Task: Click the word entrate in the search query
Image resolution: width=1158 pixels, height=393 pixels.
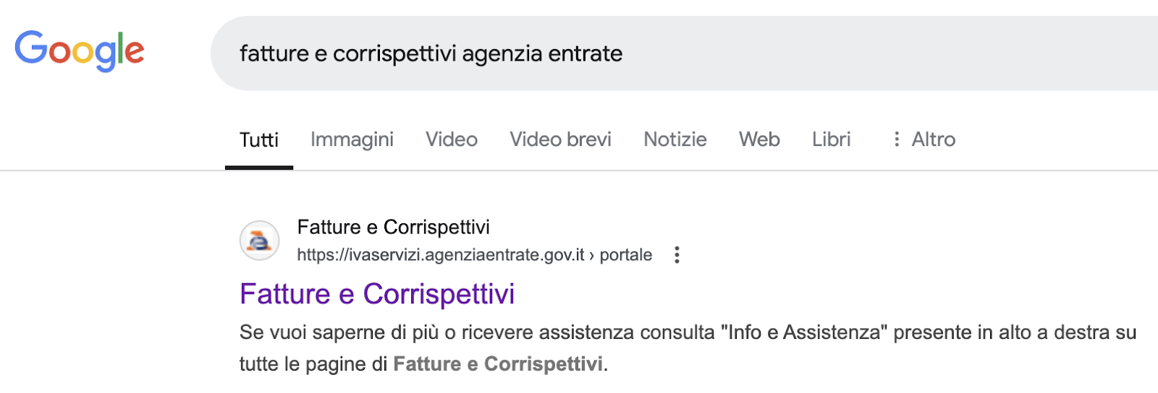Action: pos(586,53)
